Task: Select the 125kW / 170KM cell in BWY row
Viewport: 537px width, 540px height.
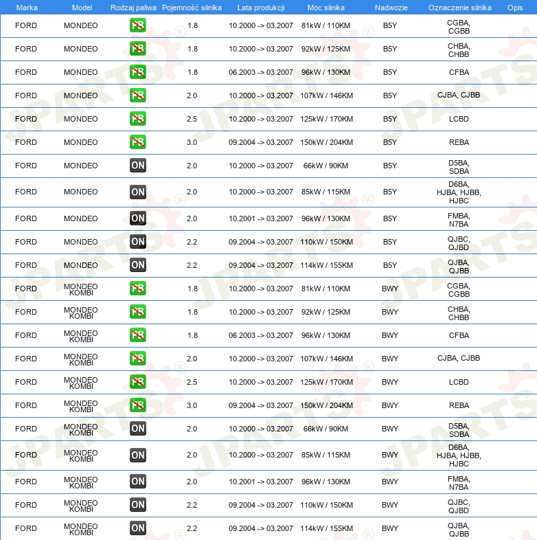Action: (x=326, y=382)
